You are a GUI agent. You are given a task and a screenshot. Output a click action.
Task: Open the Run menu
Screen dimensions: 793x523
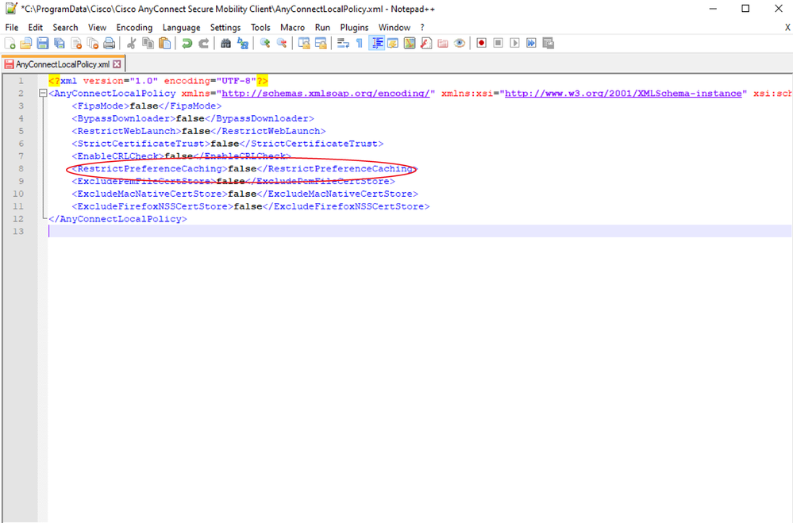click(322, 27)
